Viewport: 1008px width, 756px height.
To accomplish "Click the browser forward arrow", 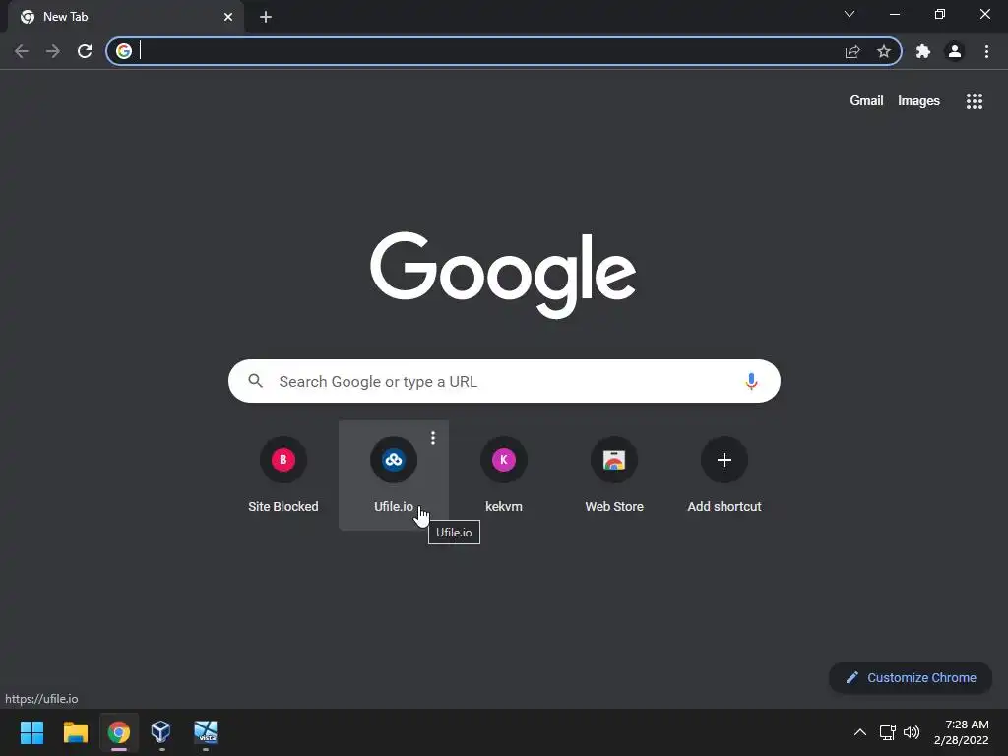I will [x=53, y=51].
